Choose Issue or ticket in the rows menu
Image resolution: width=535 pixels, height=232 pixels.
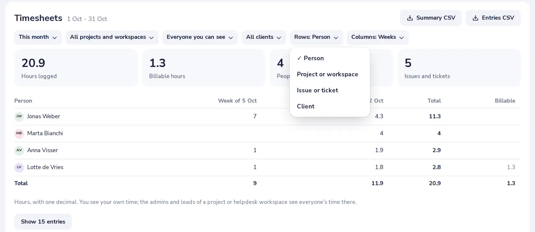click(330, 90)
